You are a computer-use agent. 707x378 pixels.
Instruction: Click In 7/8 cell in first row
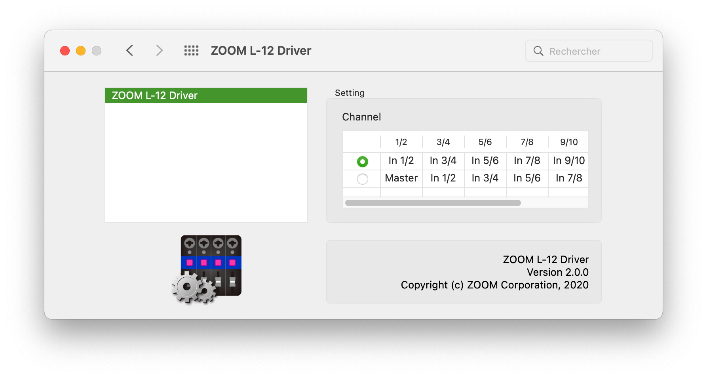coord(527,160)
